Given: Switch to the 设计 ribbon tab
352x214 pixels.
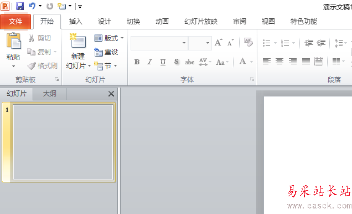Looking at the screenshot, I should (105, 22).
